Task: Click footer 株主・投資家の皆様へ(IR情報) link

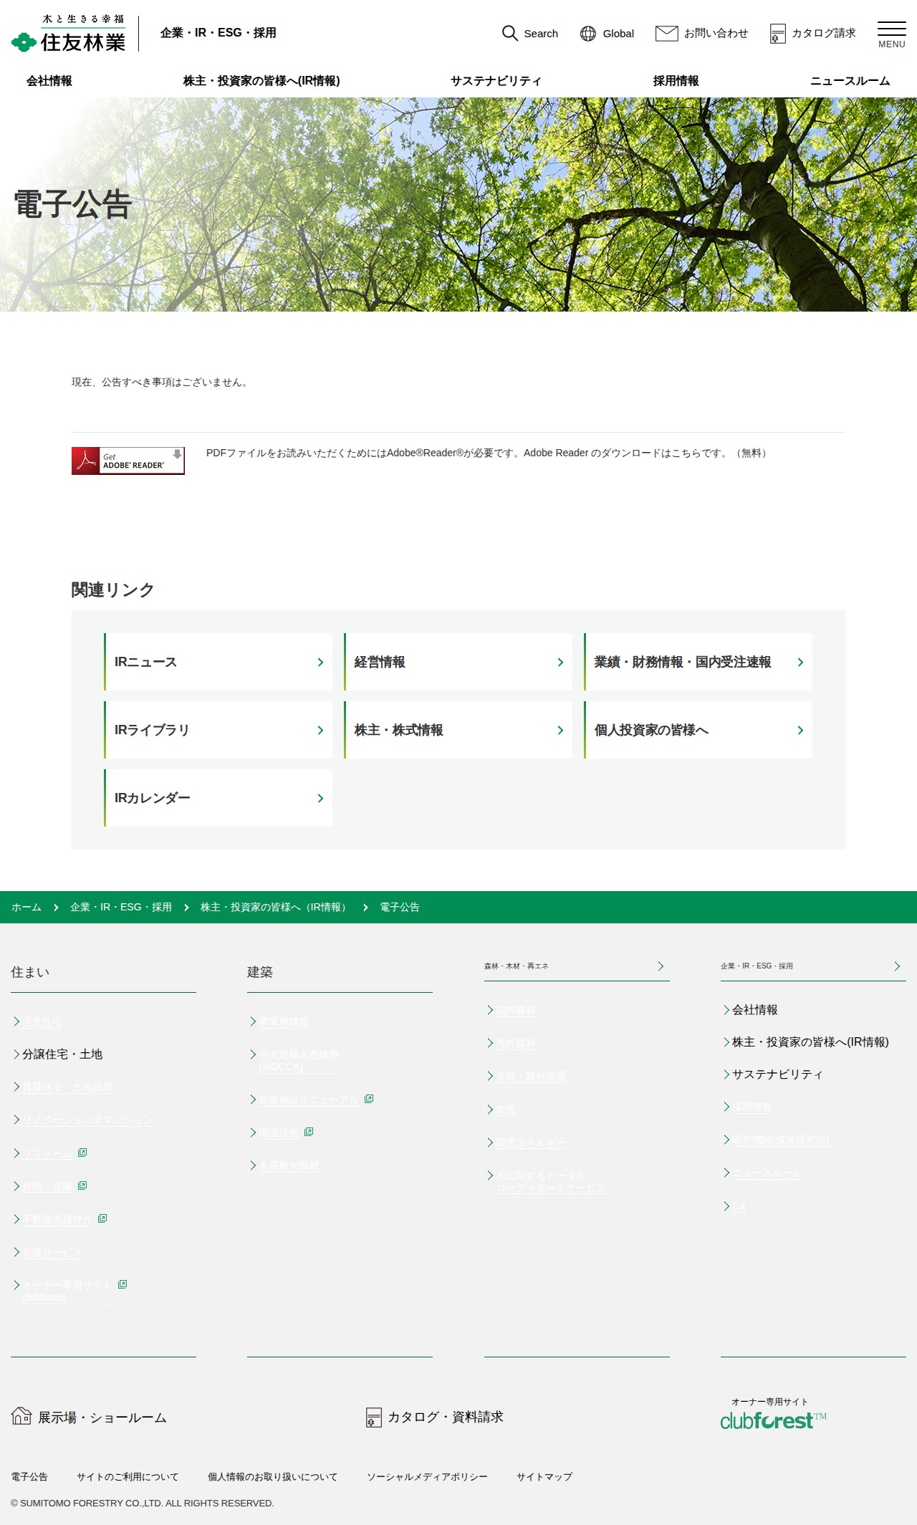Action: tap(810, 1042)
